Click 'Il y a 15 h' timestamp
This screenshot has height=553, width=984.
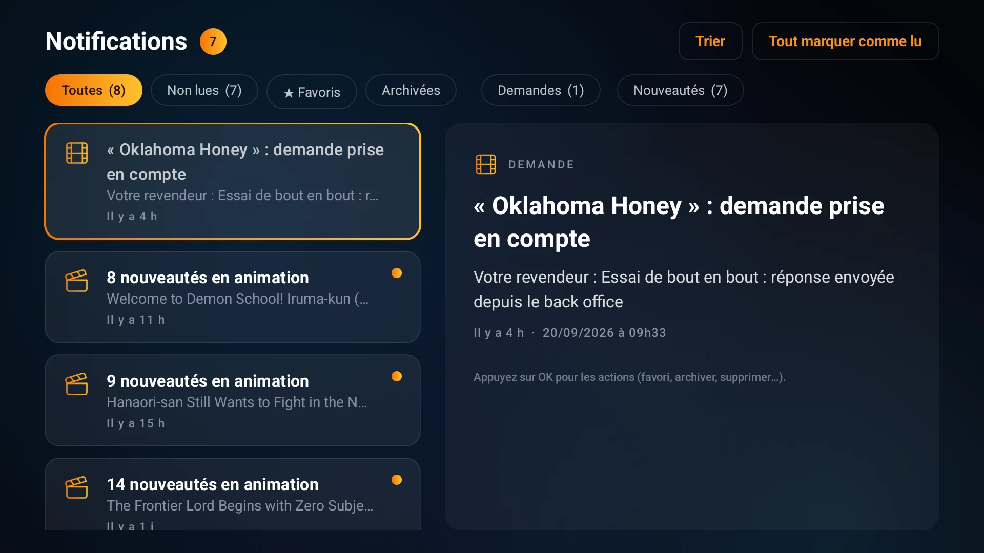click(136, 423)
